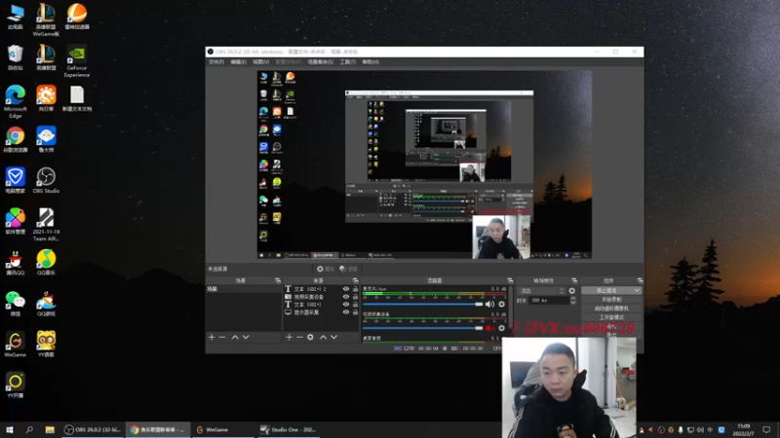Image resolution: width=780 pixels, height=438 pixels.
Task: Open 微信 desktop icon
Action: pos(16,304)
